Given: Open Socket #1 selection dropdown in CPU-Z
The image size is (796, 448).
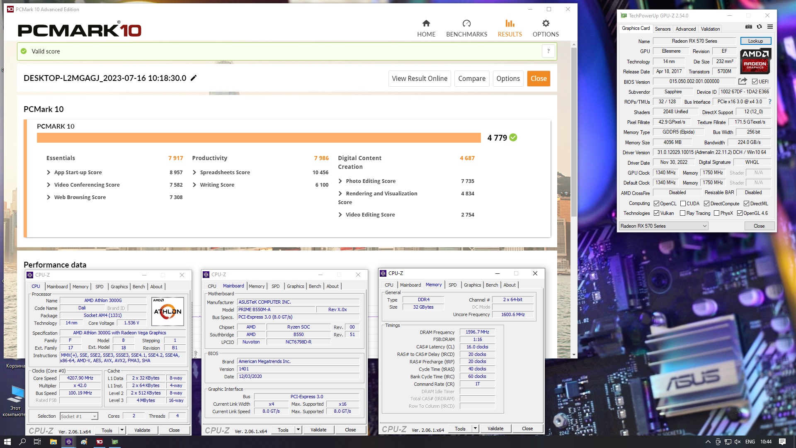Looking at the screenshot, I should point(78,416).
